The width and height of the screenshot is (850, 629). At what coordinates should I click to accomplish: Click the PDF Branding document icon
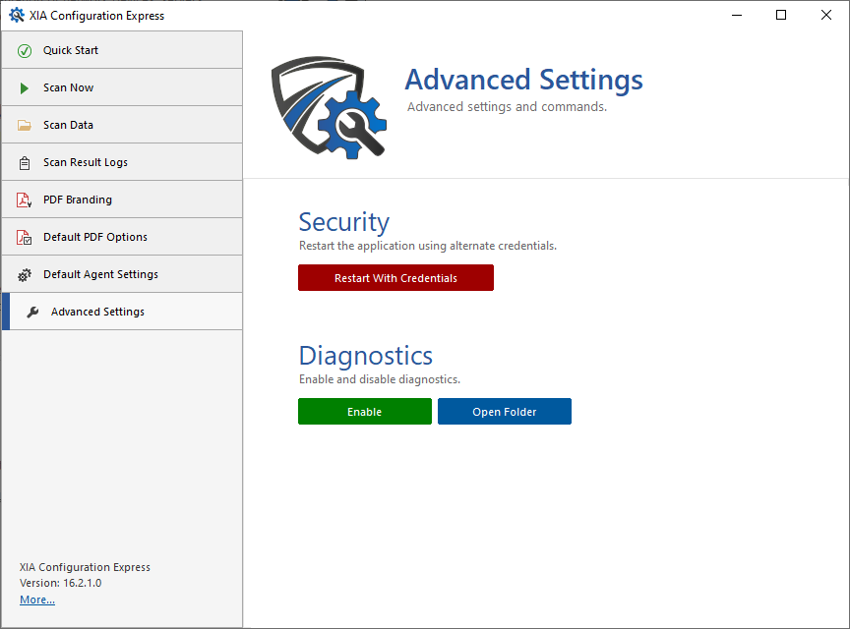[25, 200]
